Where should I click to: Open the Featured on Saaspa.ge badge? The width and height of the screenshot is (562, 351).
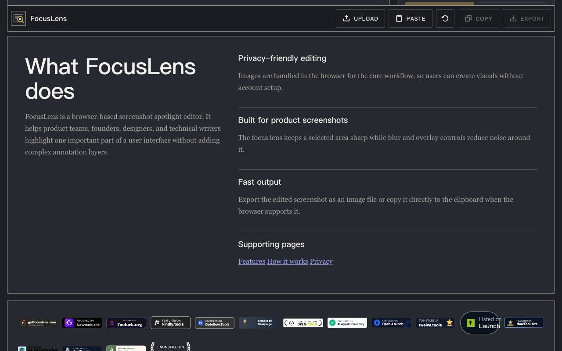pos(259,323)
